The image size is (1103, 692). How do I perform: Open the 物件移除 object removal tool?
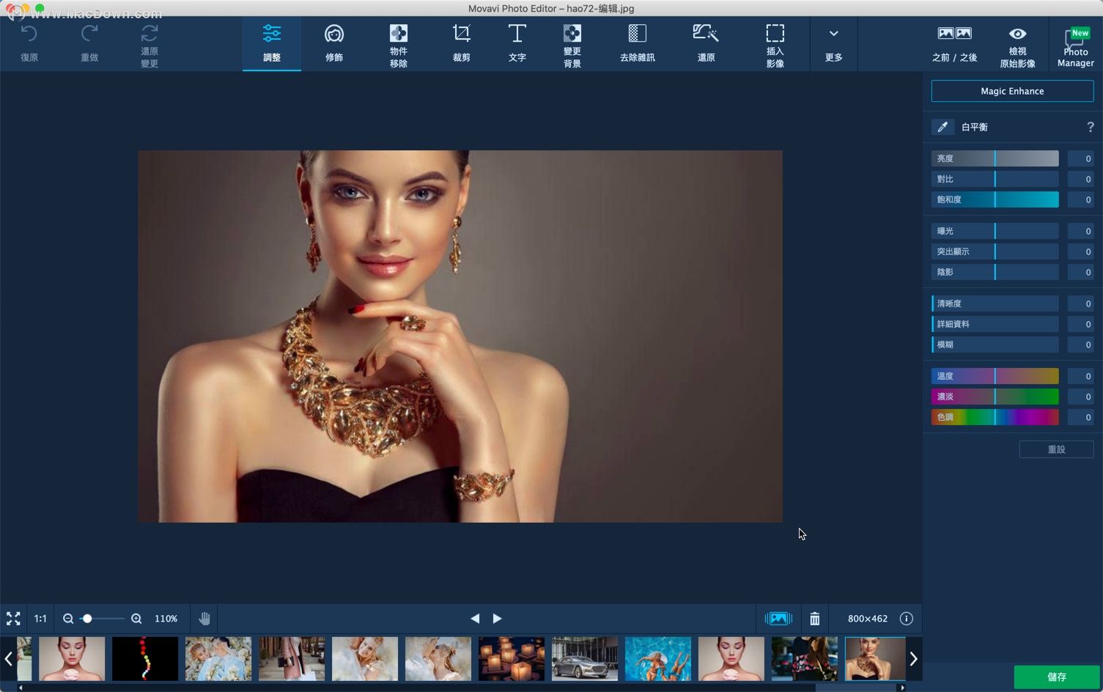(x=398, y=45)
